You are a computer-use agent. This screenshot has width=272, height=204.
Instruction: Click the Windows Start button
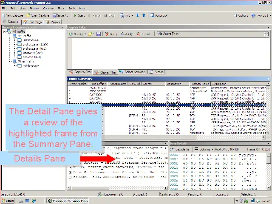point(8,201)
